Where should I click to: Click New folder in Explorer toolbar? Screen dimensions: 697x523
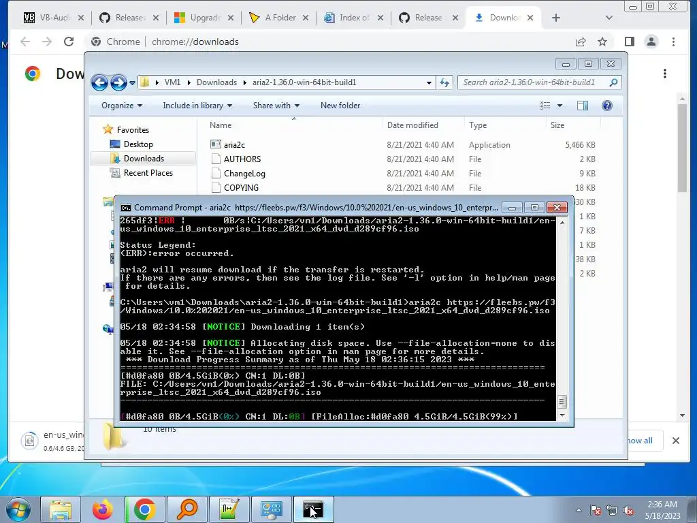(x=340, y=106)
